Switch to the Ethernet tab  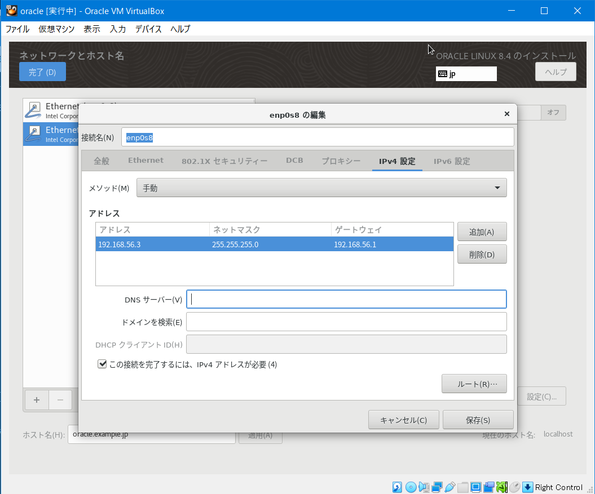146,161
